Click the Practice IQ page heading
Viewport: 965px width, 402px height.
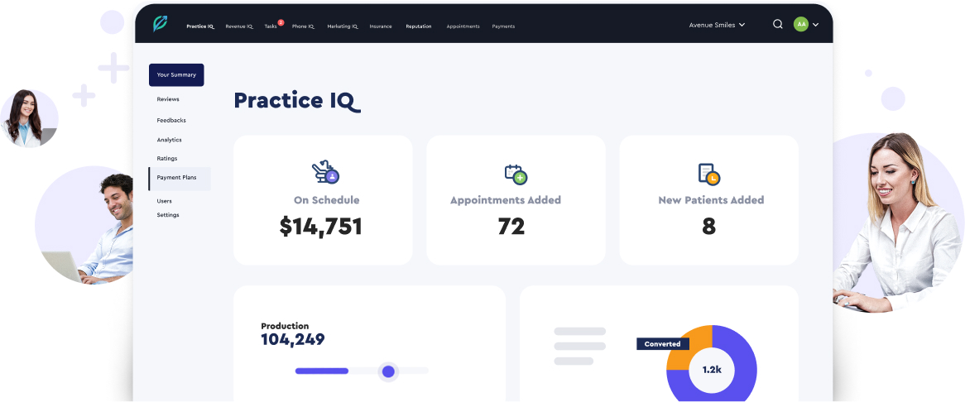(x=296, y=102)
